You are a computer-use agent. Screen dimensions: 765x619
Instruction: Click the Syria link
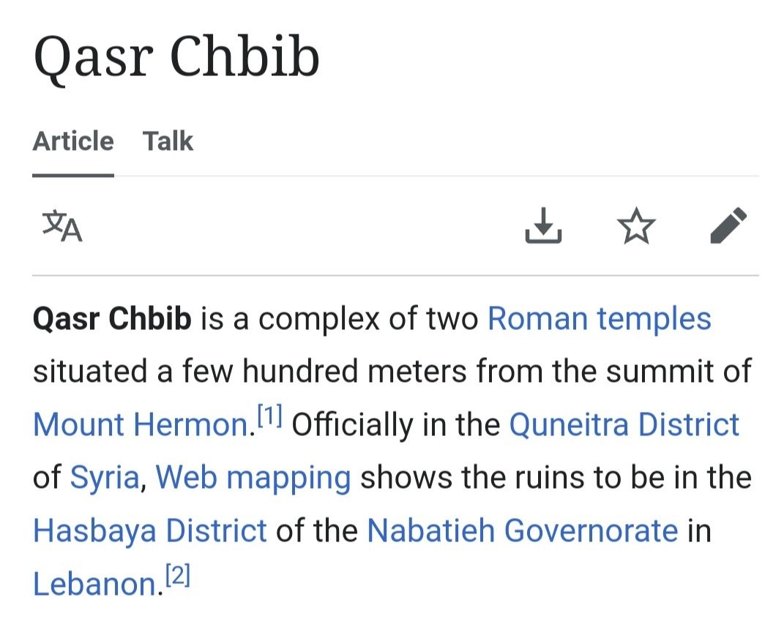[x=104, y=478]
